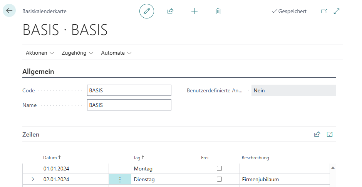362x187 pixels.
Task: Open the card in a new window
Action: [x=324, y=11]
